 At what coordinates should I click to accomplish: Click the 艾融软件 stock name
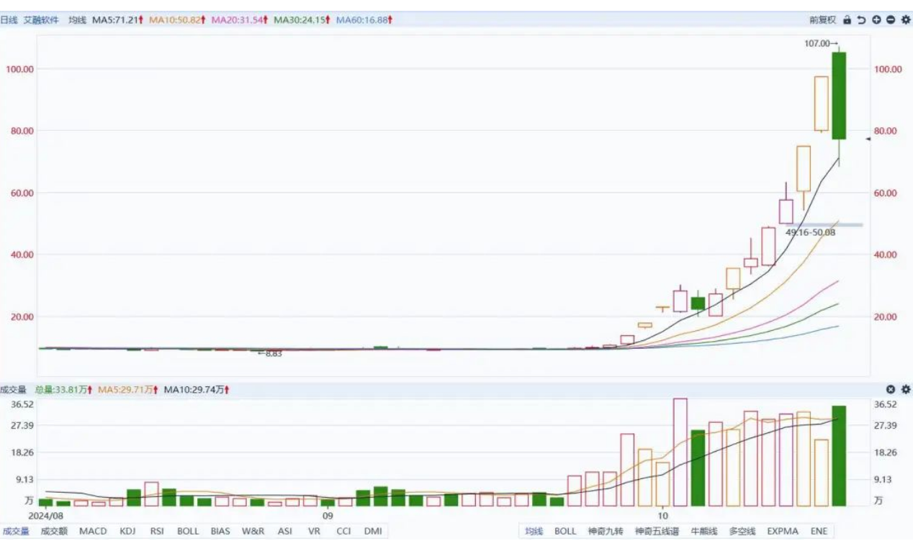[41, 20]
